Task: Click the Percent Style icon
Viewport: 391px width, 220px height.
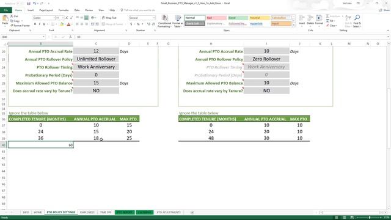Action: (x=138, y=24)
